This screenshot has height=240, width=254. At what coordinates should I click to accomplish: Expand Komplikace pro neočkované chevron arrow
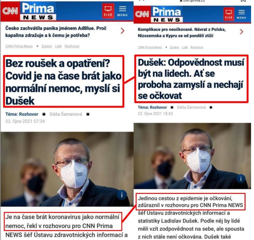point(241,31)
